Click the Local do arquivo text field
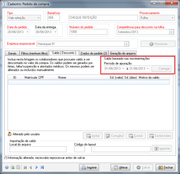Screen dimensions: 180x174 (37, 149)
